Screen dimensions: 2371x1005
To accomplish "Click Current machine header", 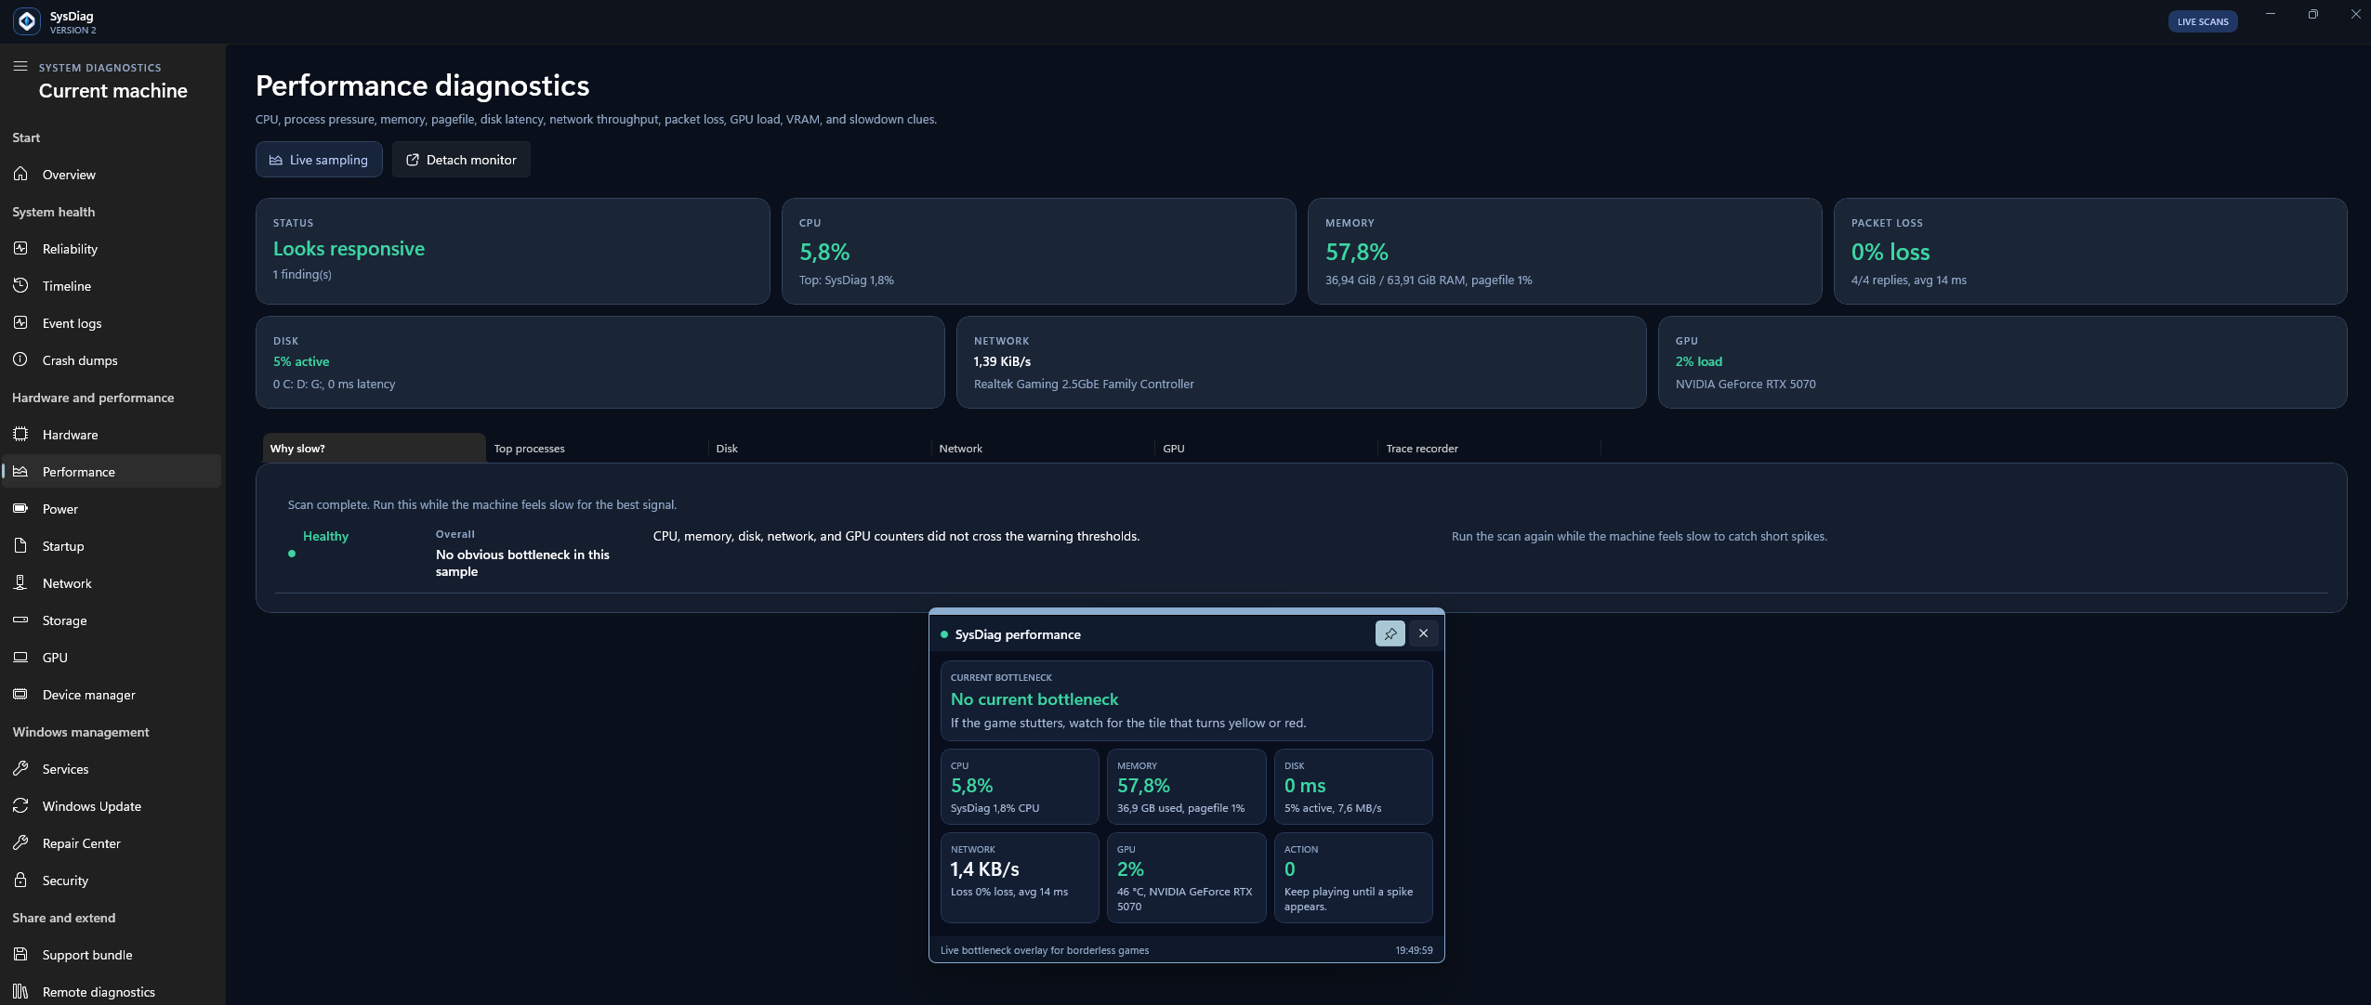I will point(112,91).
